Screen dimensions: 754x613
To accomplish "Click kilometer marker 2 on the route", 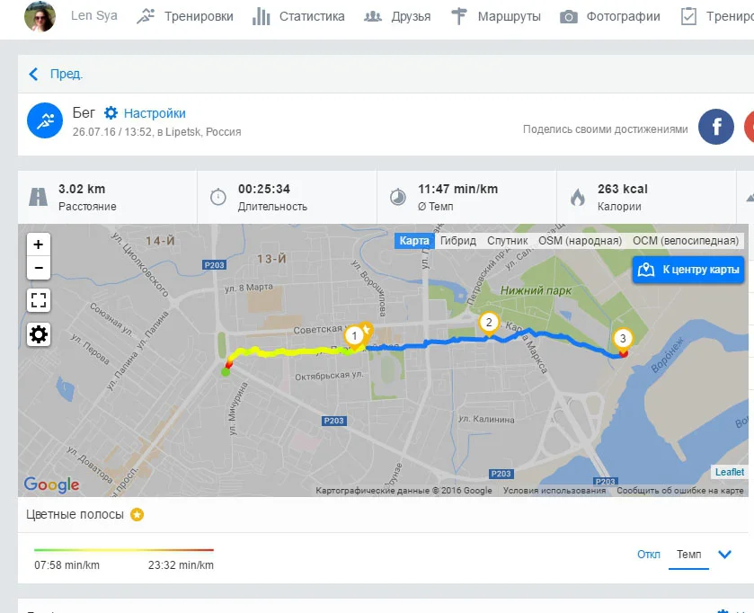I will tap(489, 323).
